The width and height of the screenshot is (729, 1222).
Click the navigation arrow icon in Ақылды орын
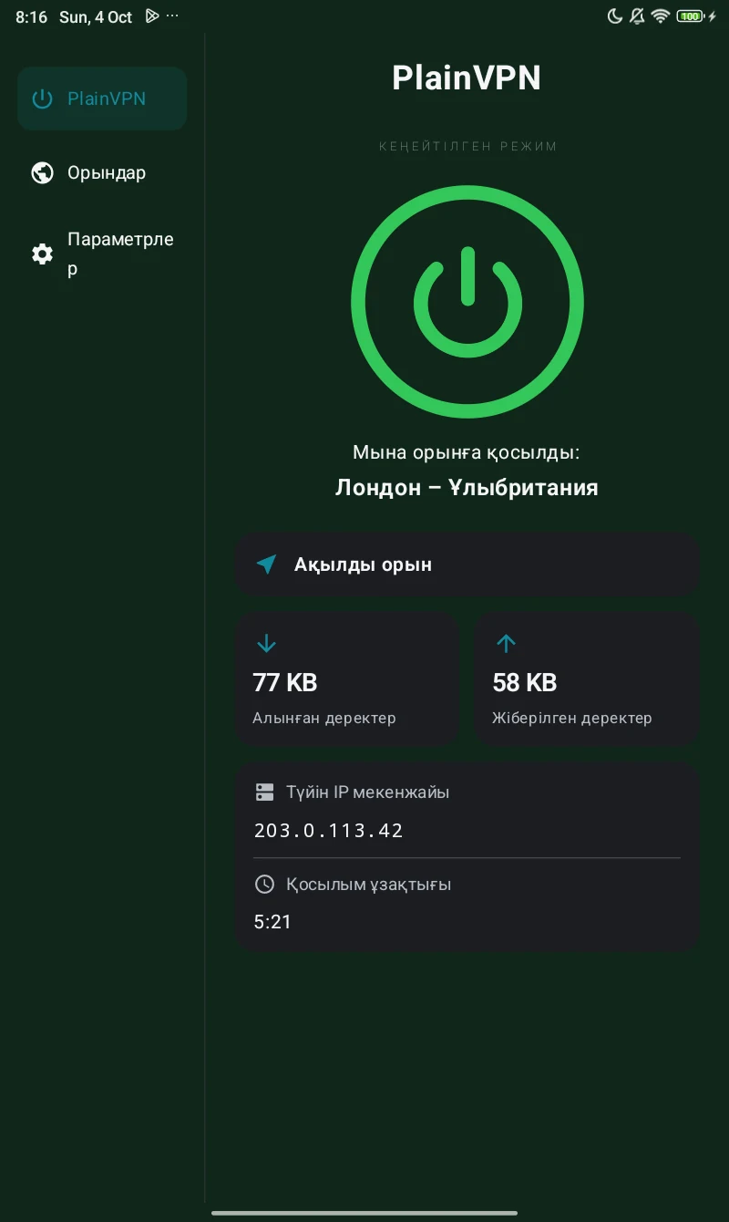(266, 564)
